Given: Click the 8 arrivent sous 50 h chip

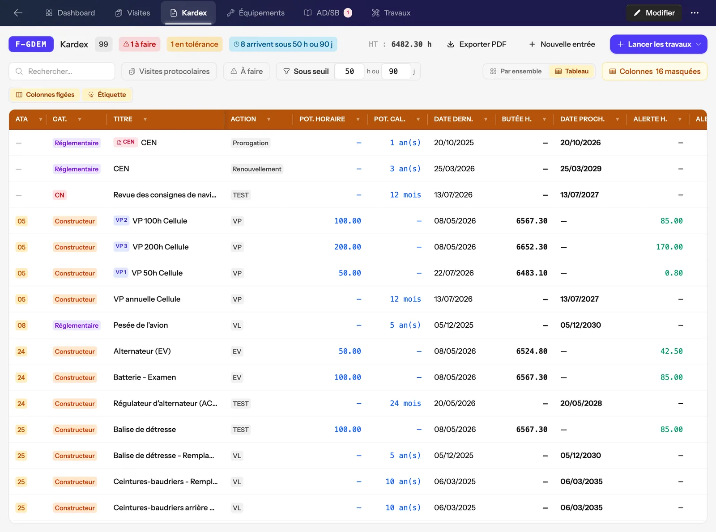Looking at the screenshot, I should pos(283,44).
